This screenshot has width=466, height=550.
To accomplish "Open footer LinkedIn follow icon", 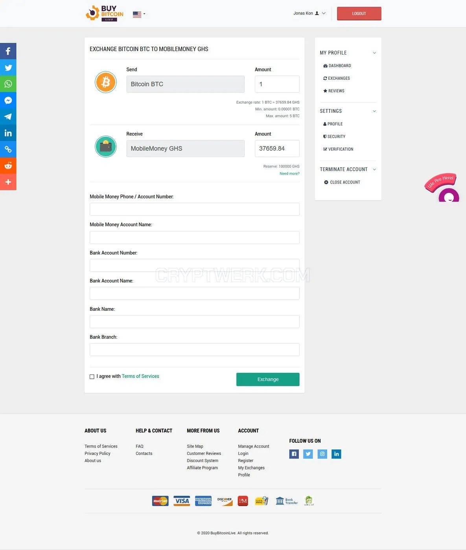I will tap(336, 454).
